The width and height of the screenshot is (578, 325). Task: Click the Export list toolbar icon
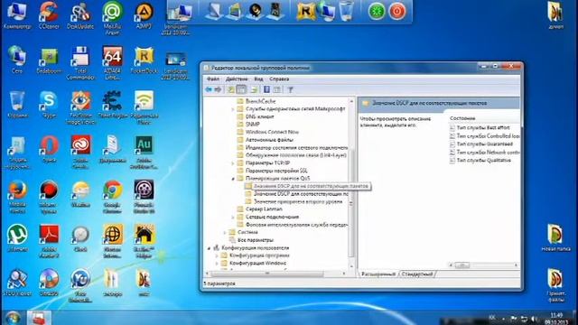254,89
